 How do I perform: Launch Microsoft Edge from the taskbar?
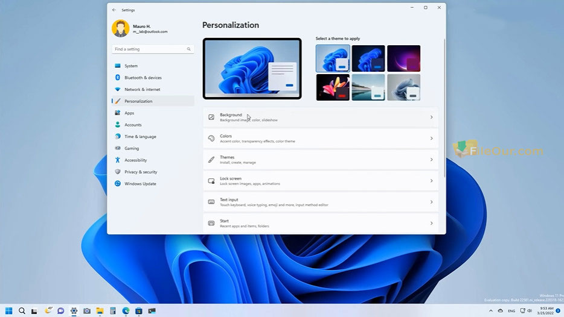126,311
